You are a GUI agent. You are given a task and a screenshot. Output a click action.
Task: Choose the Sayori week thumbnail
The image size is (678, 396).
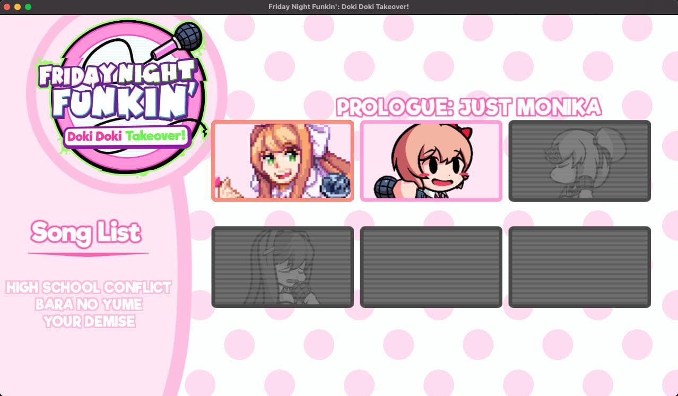pos(431,161)
